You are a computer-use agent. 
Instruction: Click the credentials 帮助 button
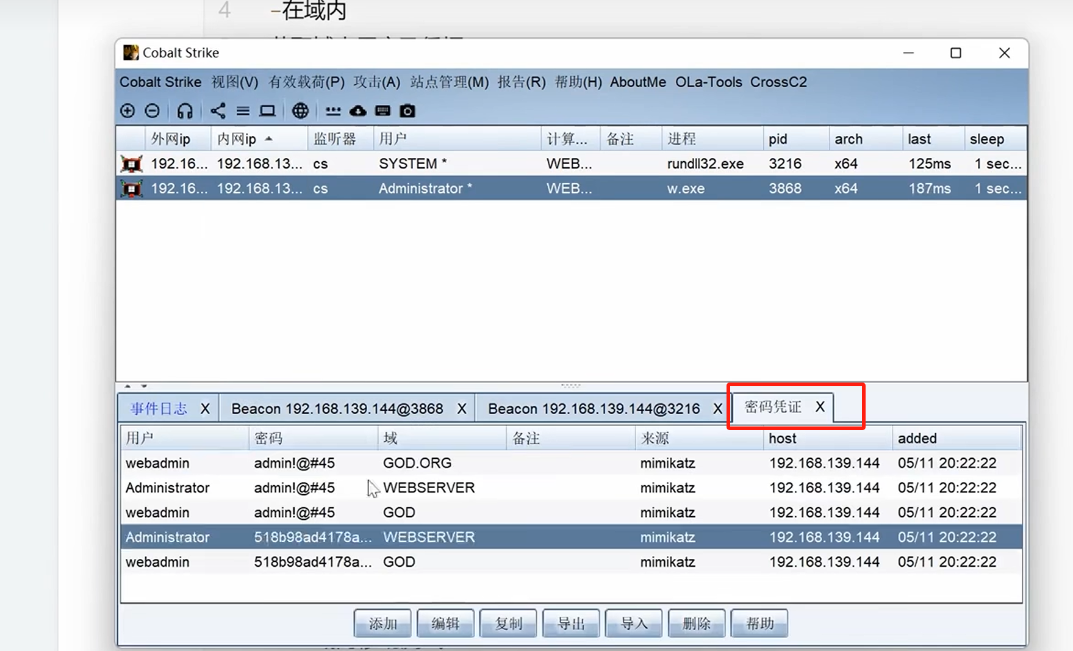pyautogui.click(x=759, y=624)
